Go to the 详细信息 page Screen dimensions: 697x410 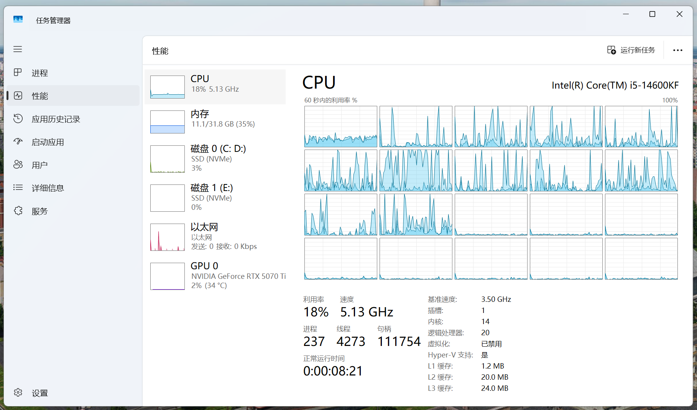pos(48,188)
